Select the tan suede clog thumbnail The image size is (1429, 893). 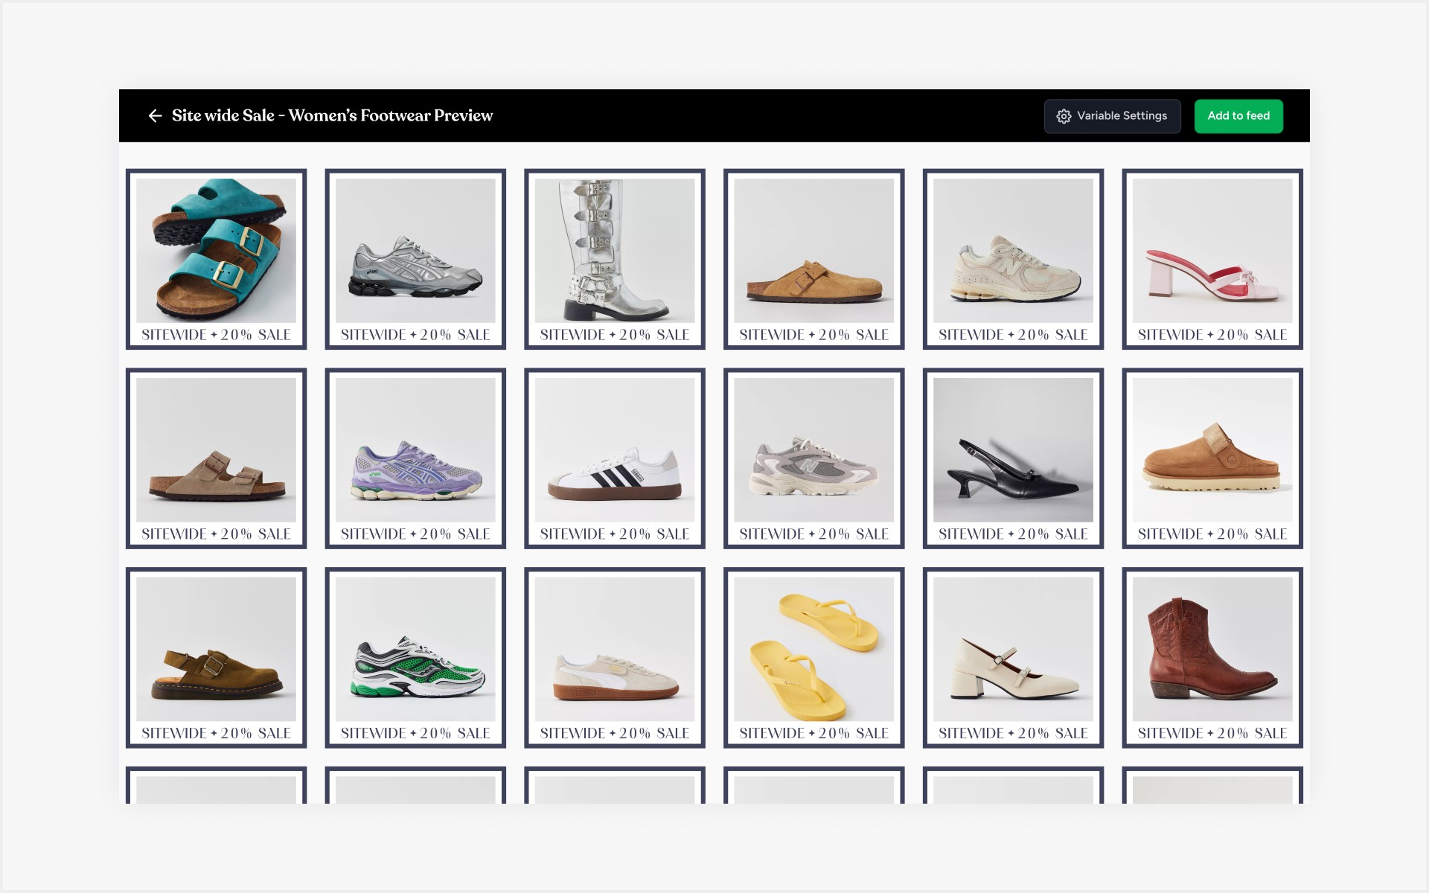(x=813, y=251)
